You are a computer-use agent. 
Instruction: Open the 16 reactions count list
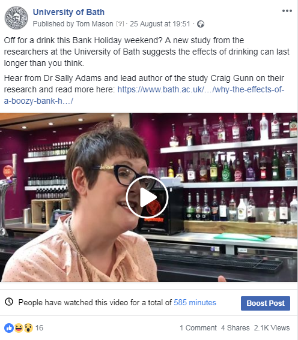coord(39,328)
